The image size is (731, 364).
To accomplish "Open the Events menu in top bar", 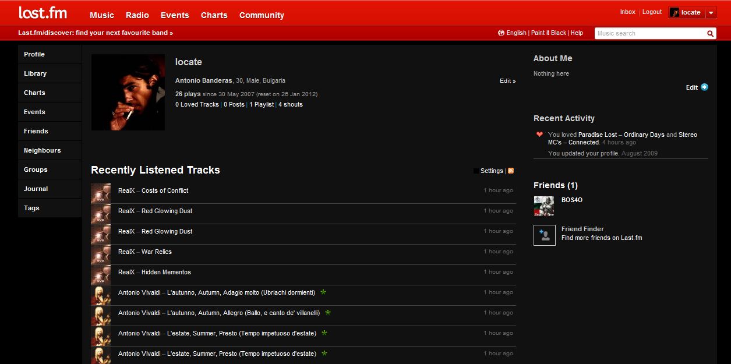I will click(175, 15).
